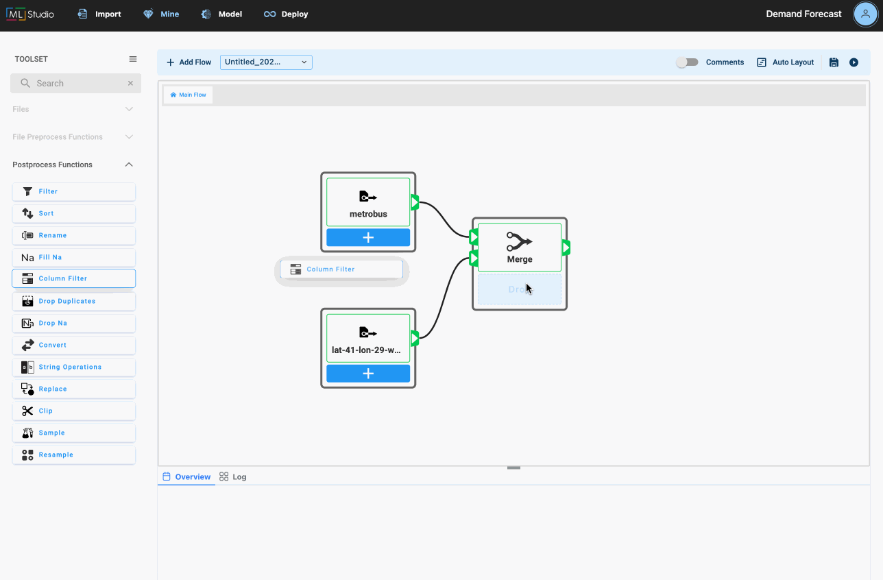Image resolution: width=883 pixels, height=580 pixels.
Task: Click the Drop zone under Merge
Action: (520, 289)
